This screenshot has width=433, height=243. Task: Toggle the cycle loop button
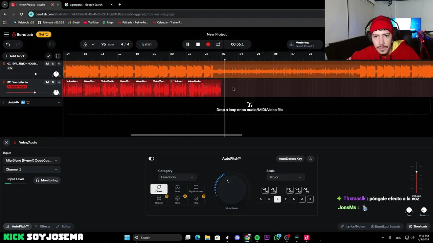(218, 44)
